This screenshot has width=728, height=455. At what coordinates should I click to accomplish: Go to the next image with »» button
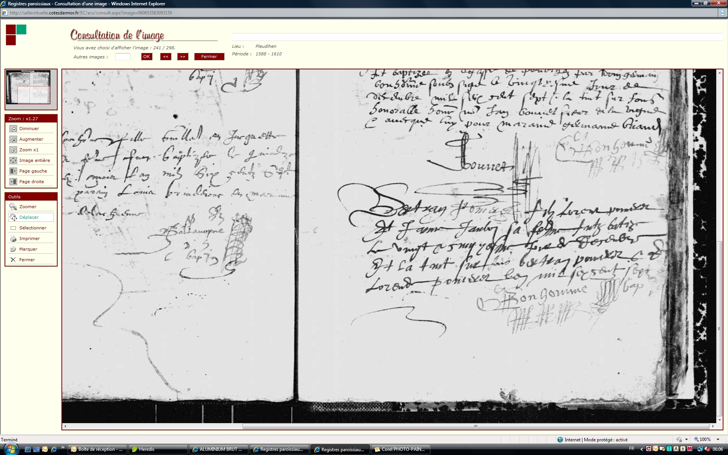coord(183,57)
